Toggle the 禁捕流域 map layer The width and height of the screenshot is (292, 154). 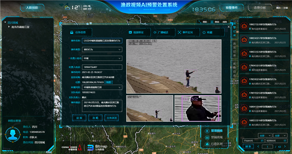[214, 137]
